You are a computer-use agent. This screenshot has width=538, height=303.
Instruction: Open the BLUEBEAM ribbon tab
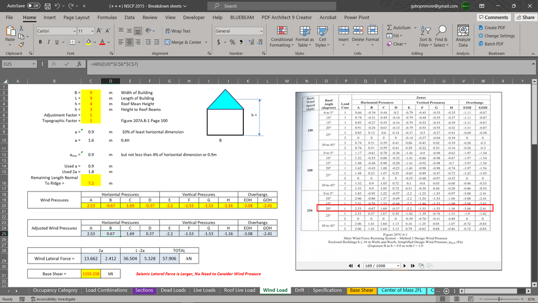point(242,17)
